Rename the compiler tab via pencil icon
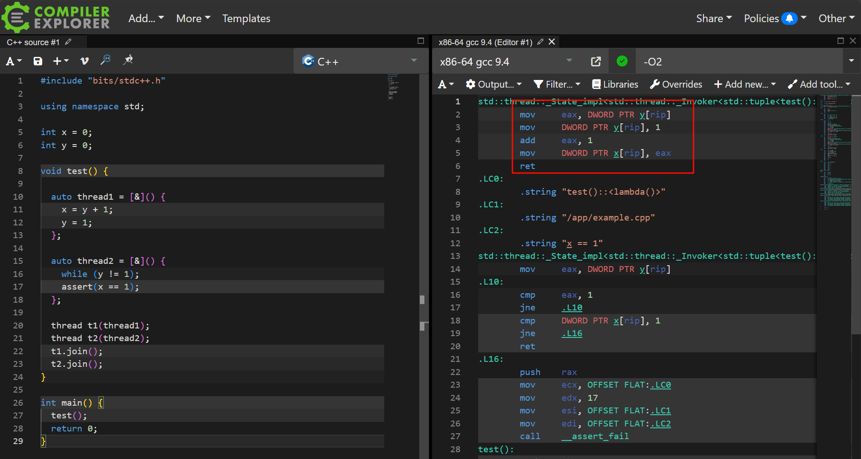The image size is (861, 459). [x=540, y=42]
